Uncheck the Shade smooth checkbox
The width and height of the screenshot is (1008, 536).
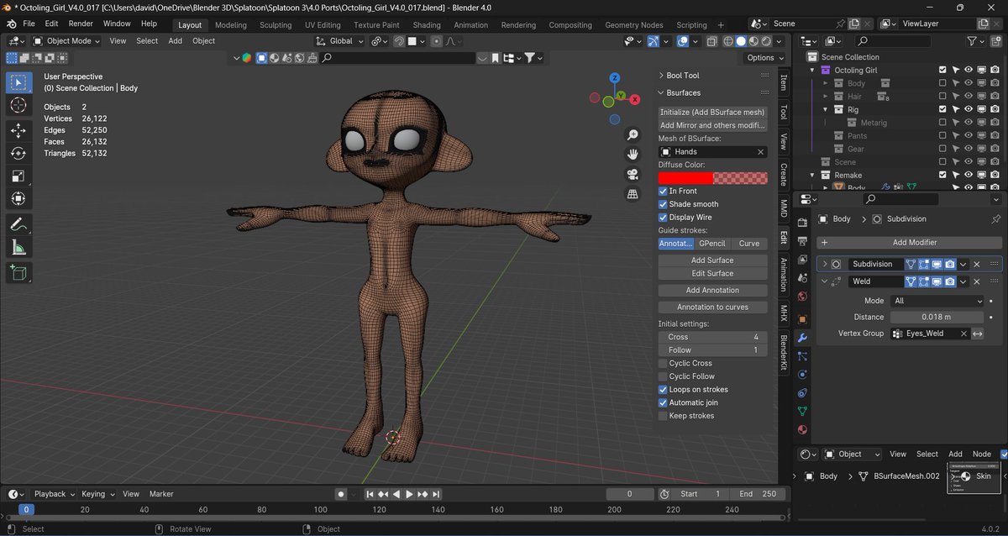(x=663, y=204)
